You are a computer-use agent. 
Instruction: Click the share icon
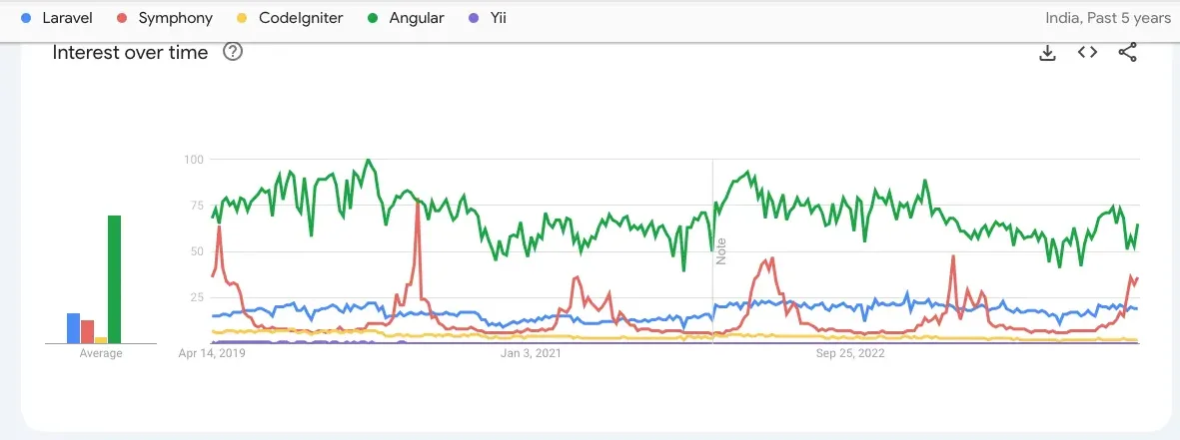coord(1127,53)
